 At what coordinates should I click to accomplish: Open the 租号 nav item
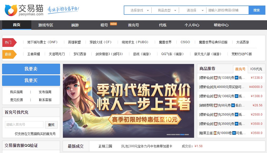(104, 25)
